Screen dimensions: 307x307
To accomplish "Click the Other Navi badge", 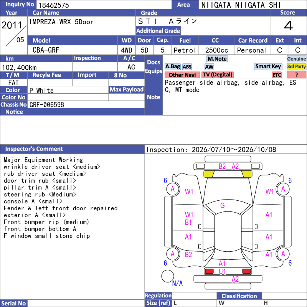I will [182, 75].
